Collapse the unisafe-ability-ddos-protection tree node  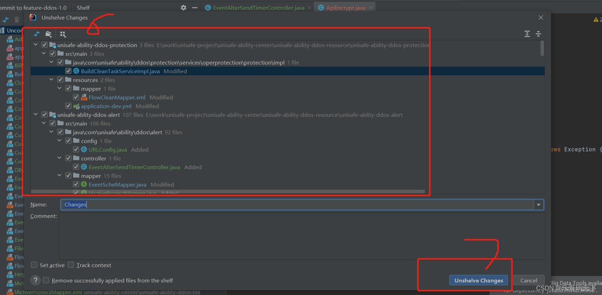point(36,45)
